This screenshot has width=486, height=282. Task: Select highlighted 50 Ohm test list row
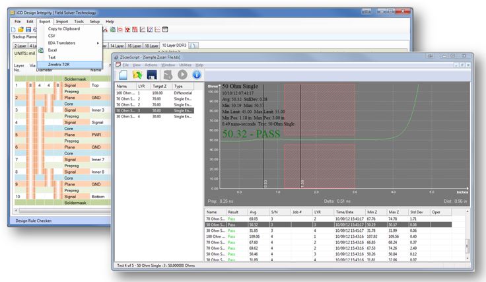(155, 111)
